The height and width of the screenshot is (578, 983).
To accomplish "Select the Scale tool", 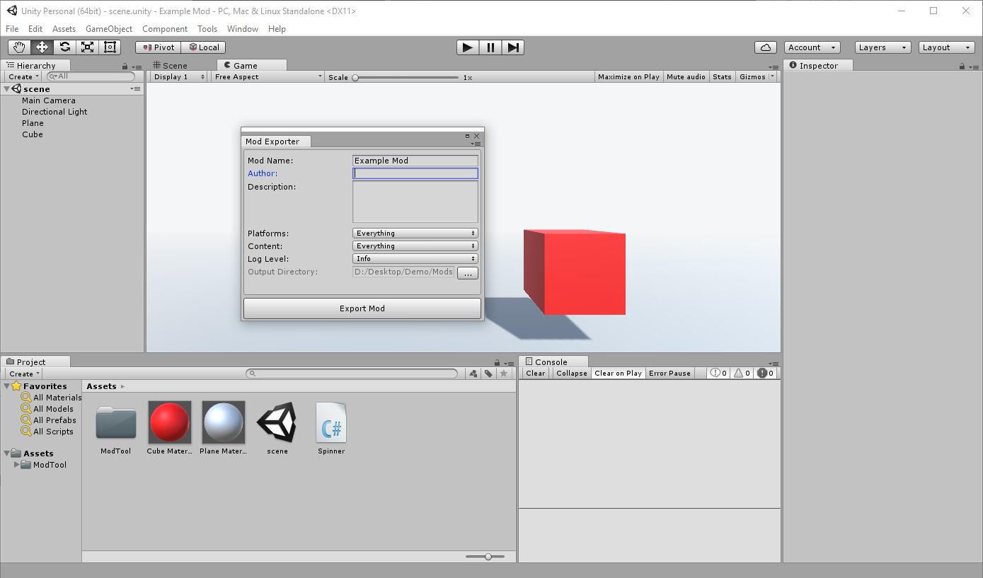I will click(87, 47).
